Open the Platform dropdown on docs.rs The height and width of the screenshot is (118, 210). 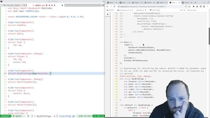coord(141,10)
